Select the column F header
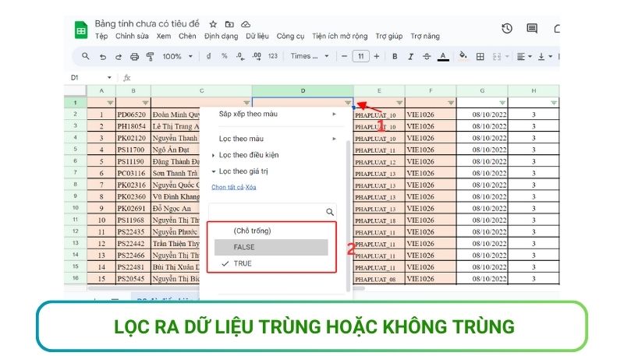Image resolution: width=624 pixels, height=356 pixels. click(431, 90)
